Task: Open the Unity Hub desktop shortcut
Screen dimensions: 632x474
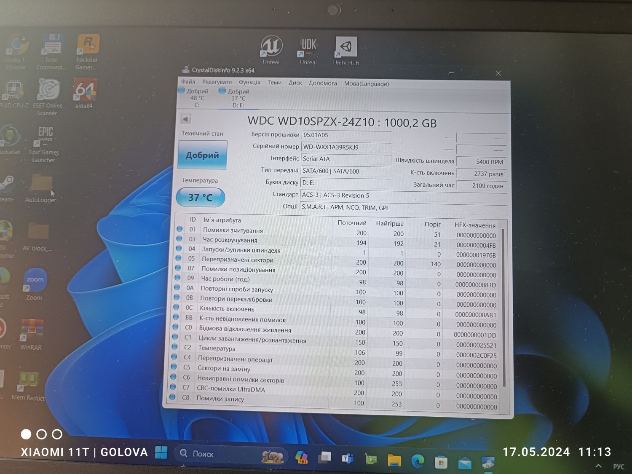Action: 346,51
